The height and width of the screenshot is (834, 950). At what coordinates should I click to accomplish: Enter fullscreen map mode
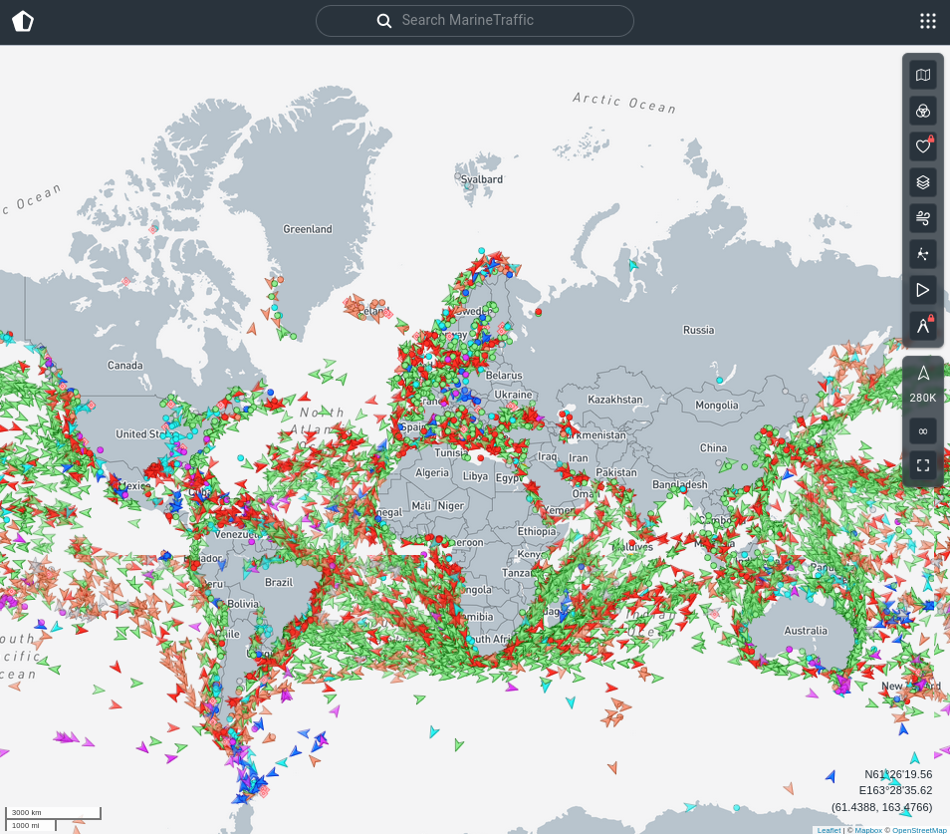923,465
